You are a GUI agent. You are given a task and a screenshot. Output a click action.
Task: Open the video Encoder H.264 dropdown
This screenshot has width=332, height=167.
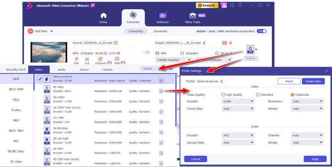238,101
